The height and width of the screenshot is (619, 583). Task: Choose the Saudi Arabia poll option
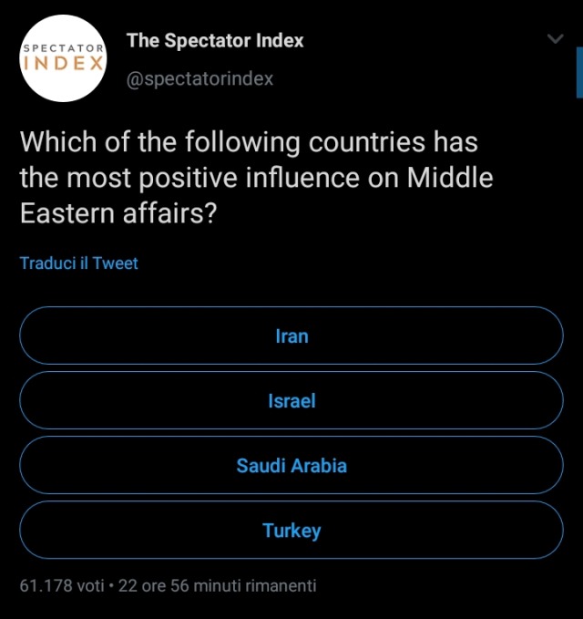coord(291,466)
